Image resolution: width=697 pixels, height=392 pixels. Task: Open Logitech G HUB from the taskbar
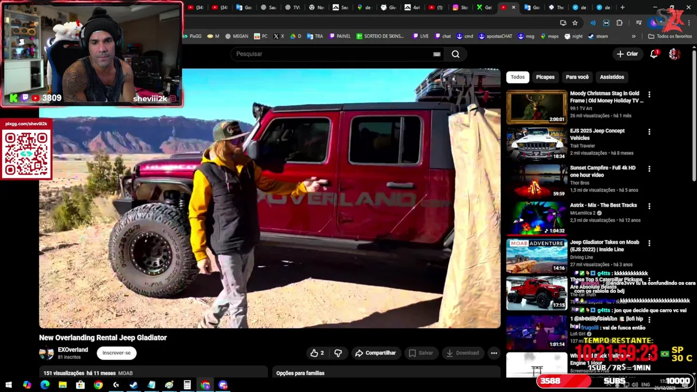click(x=116, y=385)
